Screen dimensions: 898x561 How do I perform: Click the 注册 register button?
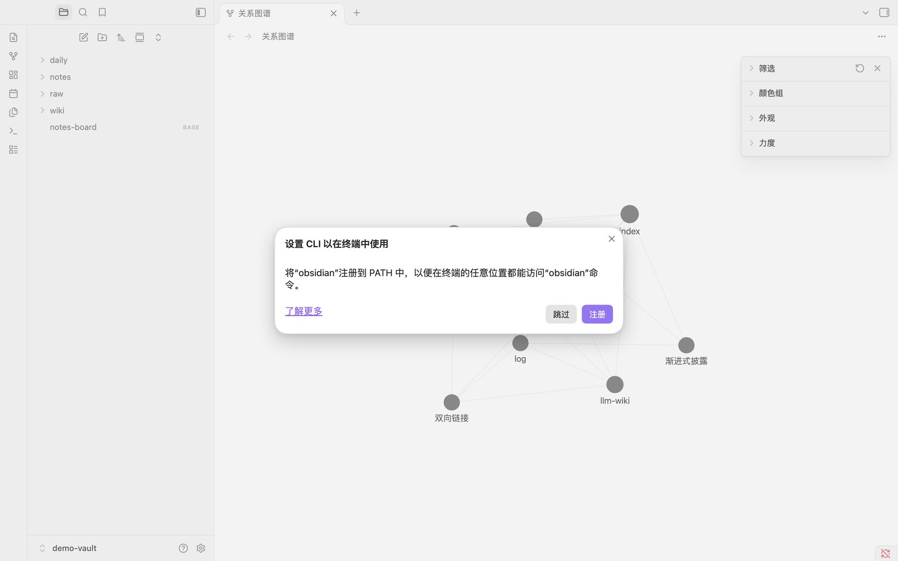tap(597, 314)
